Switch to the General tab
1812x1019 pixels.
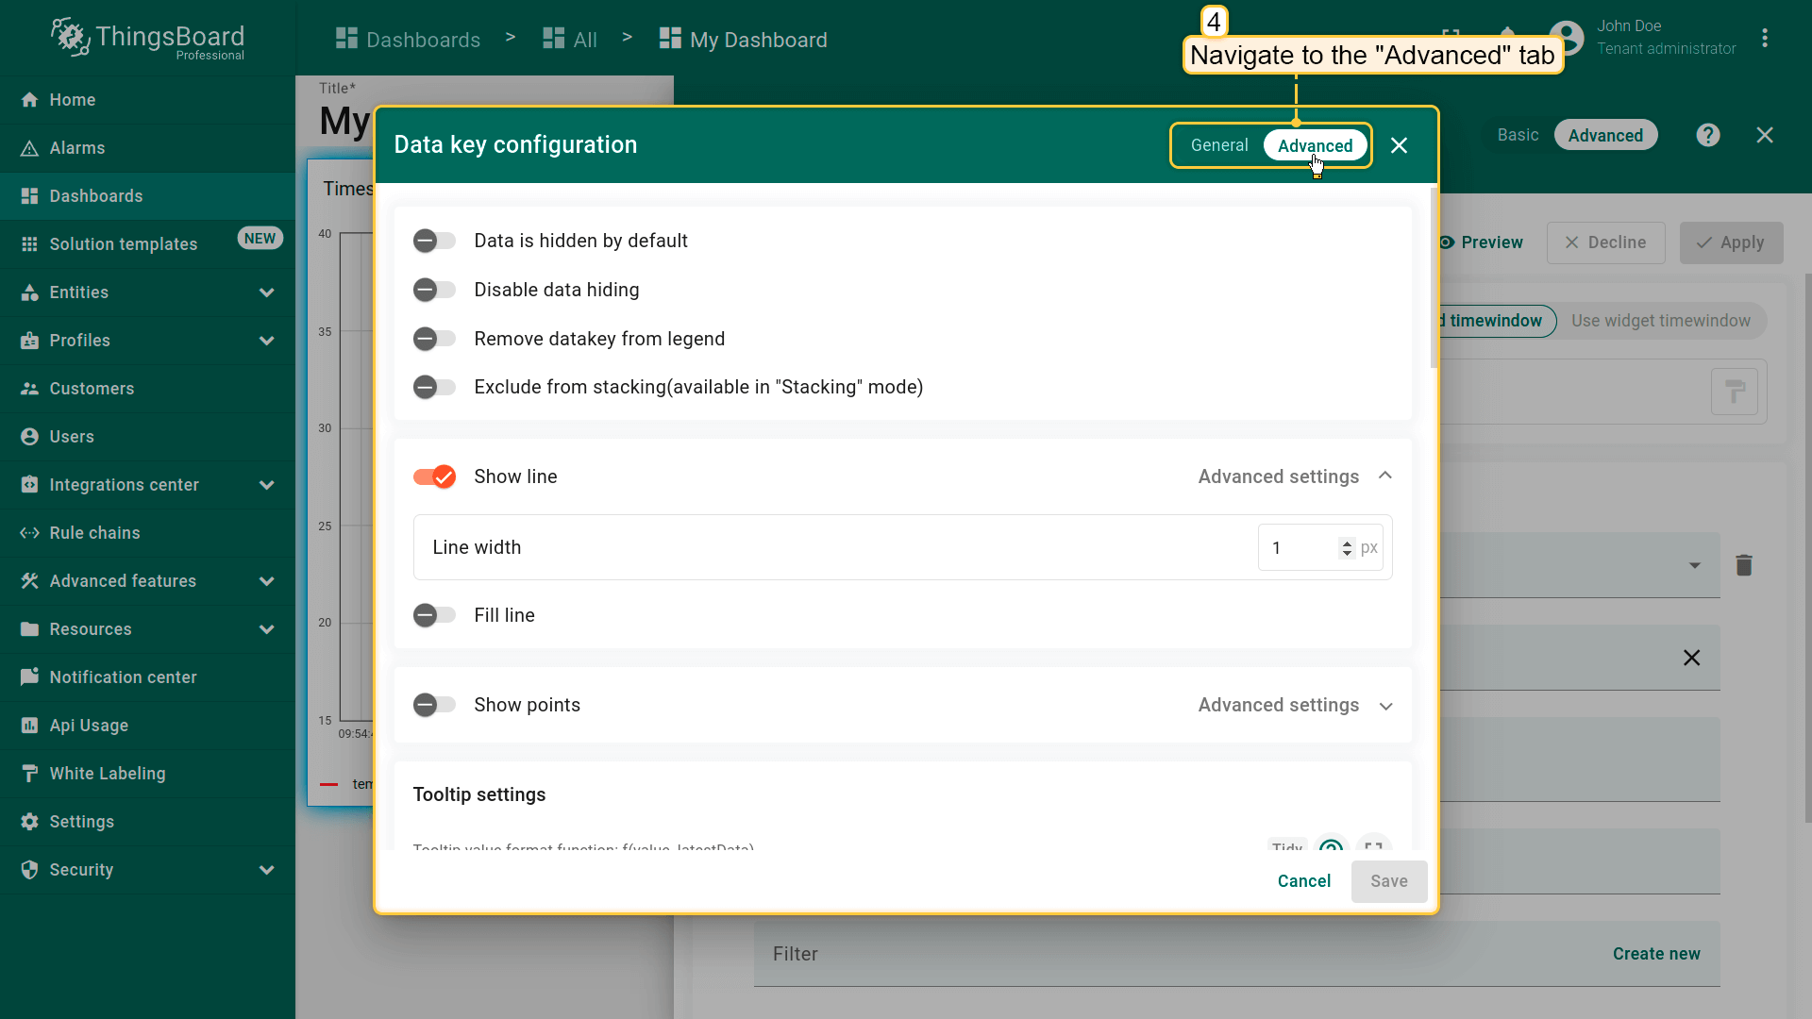(1218, 145)
